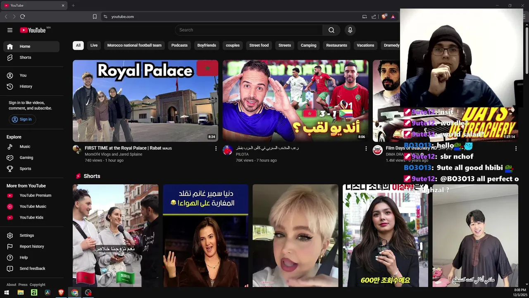Select the Boyfriends filter chip
529x298 pixels.
207,45
